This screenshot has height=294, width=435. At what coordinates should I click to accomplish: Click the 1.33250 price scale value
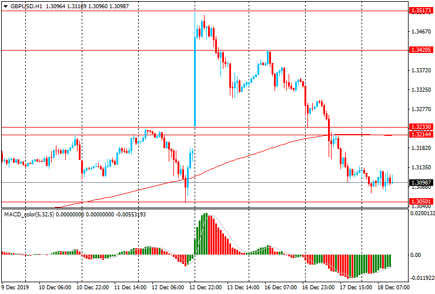(421, 90)
